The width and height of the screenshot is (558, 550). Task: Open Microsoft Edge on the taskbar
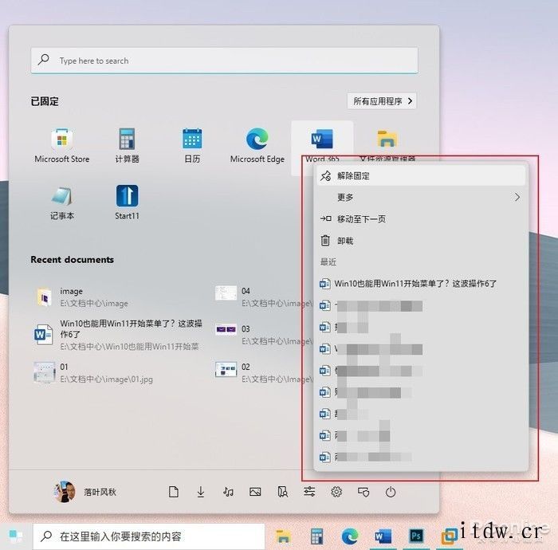point(350,536)
